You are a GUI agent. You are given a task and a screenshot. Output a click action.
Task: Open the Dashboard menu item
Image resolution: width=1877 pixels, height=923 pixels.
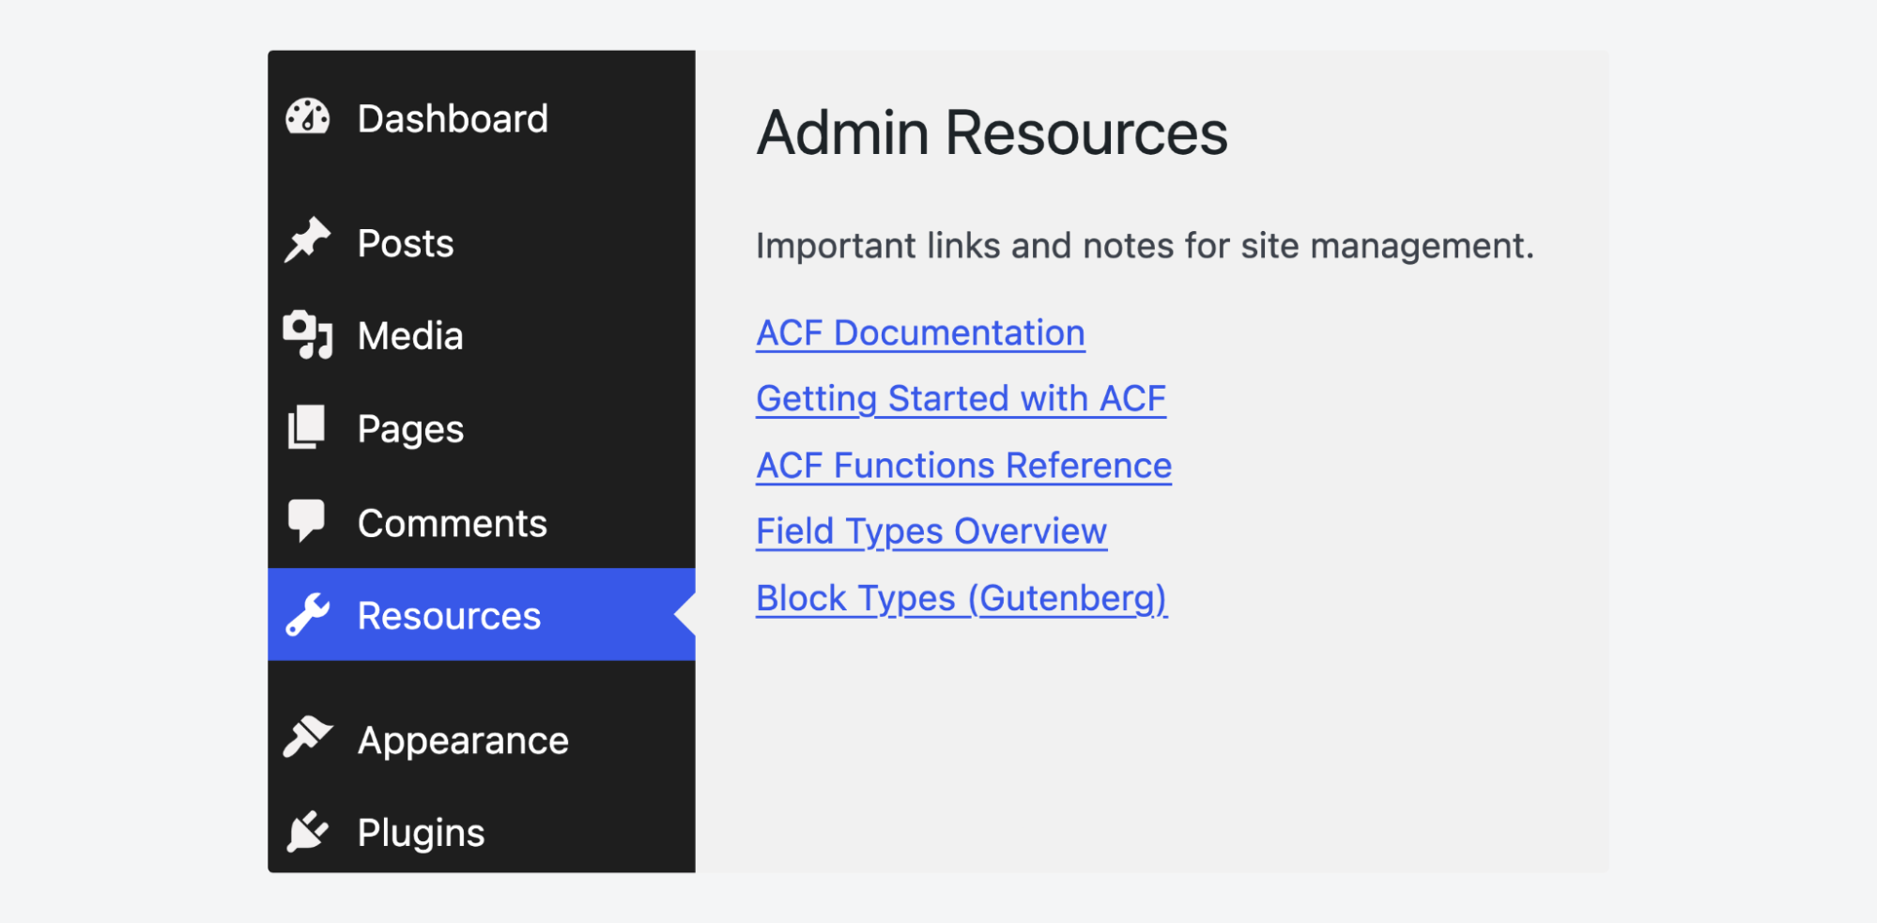(x=453, y=117)
